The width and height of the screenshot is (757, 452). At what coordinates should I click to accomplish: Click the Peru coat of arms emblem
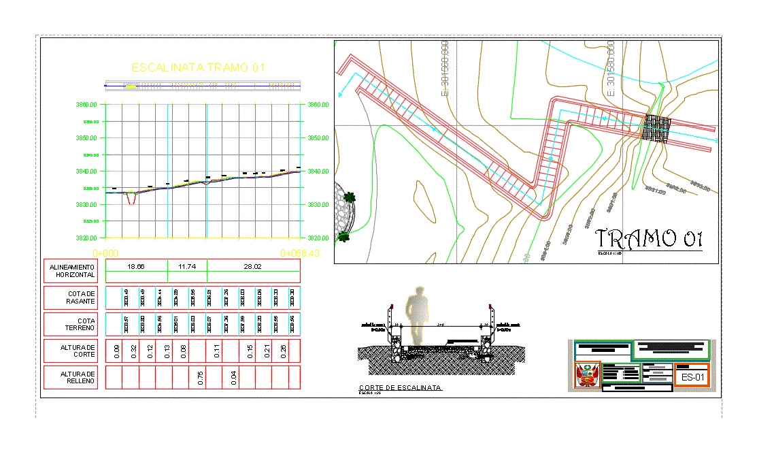588,375
